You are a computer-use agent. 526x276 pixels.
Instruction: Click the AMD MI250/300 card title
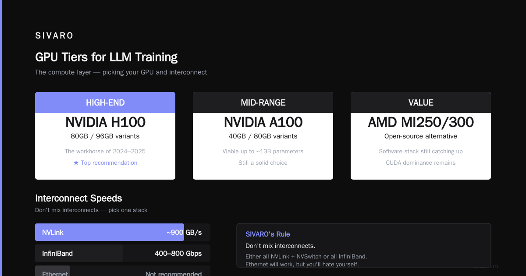click(x=421, y=122)
